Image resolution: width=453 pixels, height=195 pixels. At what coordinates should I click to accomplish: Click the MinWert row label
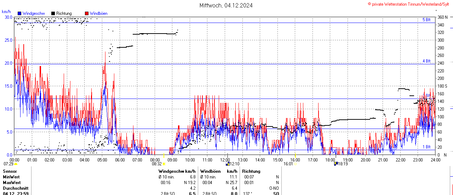coord(11,177)
